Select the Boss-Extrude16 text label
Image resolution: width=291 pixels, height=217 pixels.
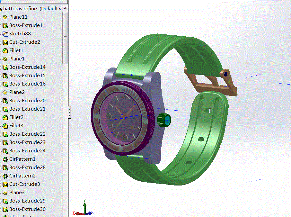(27, 84)
